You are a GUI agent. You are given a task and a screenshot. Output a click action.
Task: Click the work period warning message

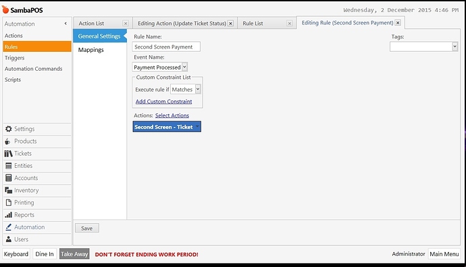(147, 255)
